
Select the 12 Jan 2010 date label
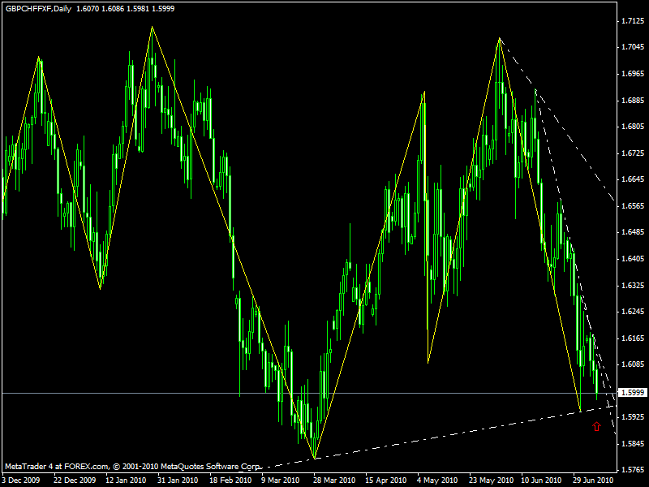(124, 480)
